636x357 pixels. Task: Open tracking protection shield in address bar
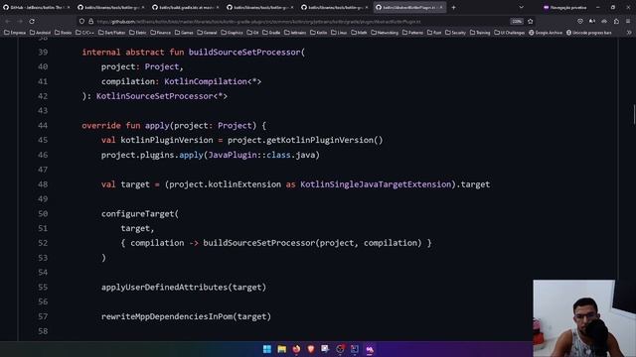click(x=81, y=21)
